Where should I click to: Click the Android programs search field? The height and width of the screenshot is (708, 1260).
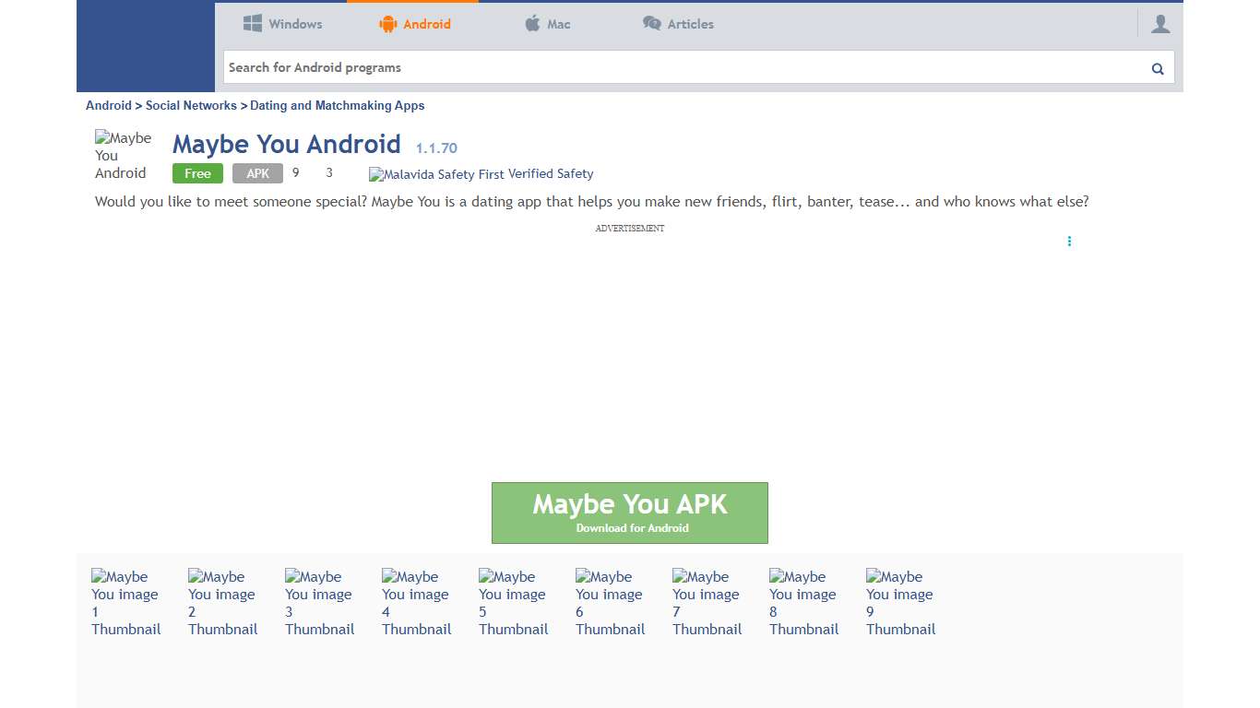point(646,67)
